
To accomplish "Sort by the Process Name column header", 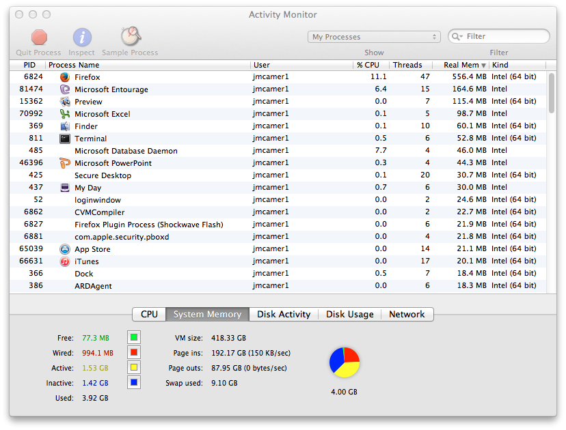I will click(148, 65).
